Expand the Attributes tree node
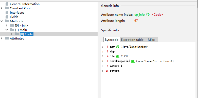198x98 pixels. (x=2, y=38)
